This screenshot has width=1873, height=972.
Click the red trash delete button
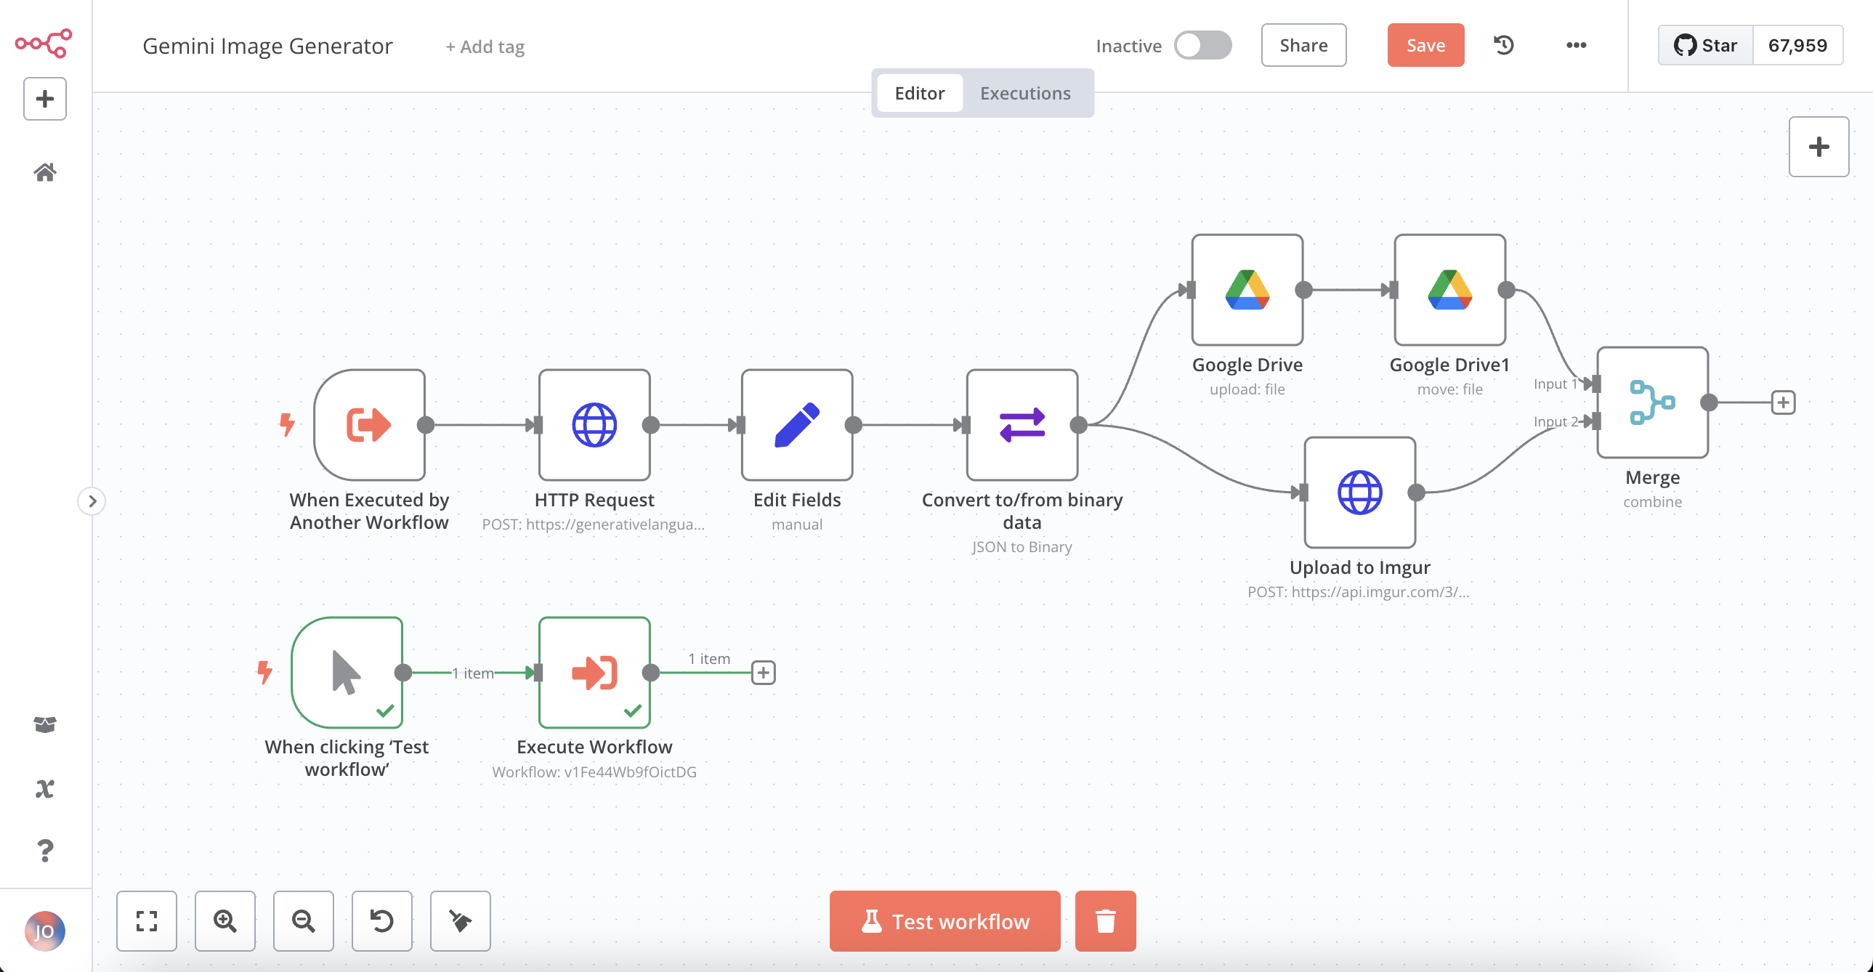(x=1105, y=920)
